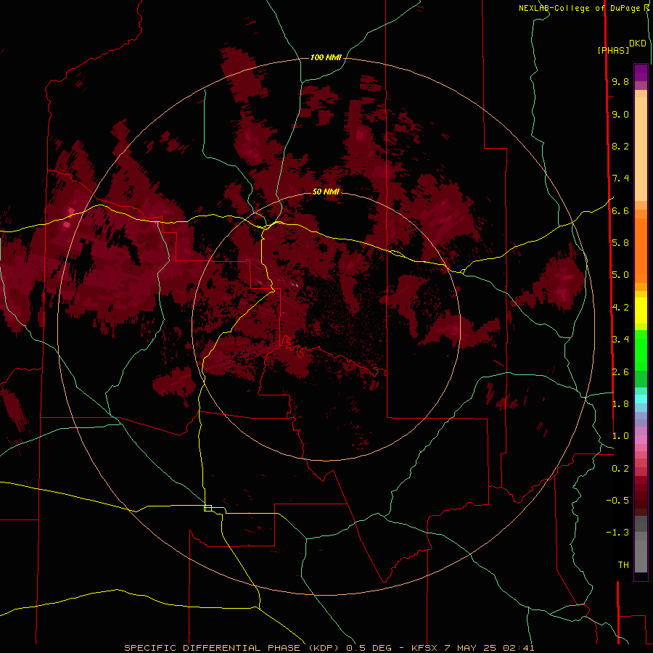653x653 pixels.
Task: Click the 5.0 scale value
Action: coord(620,275)
